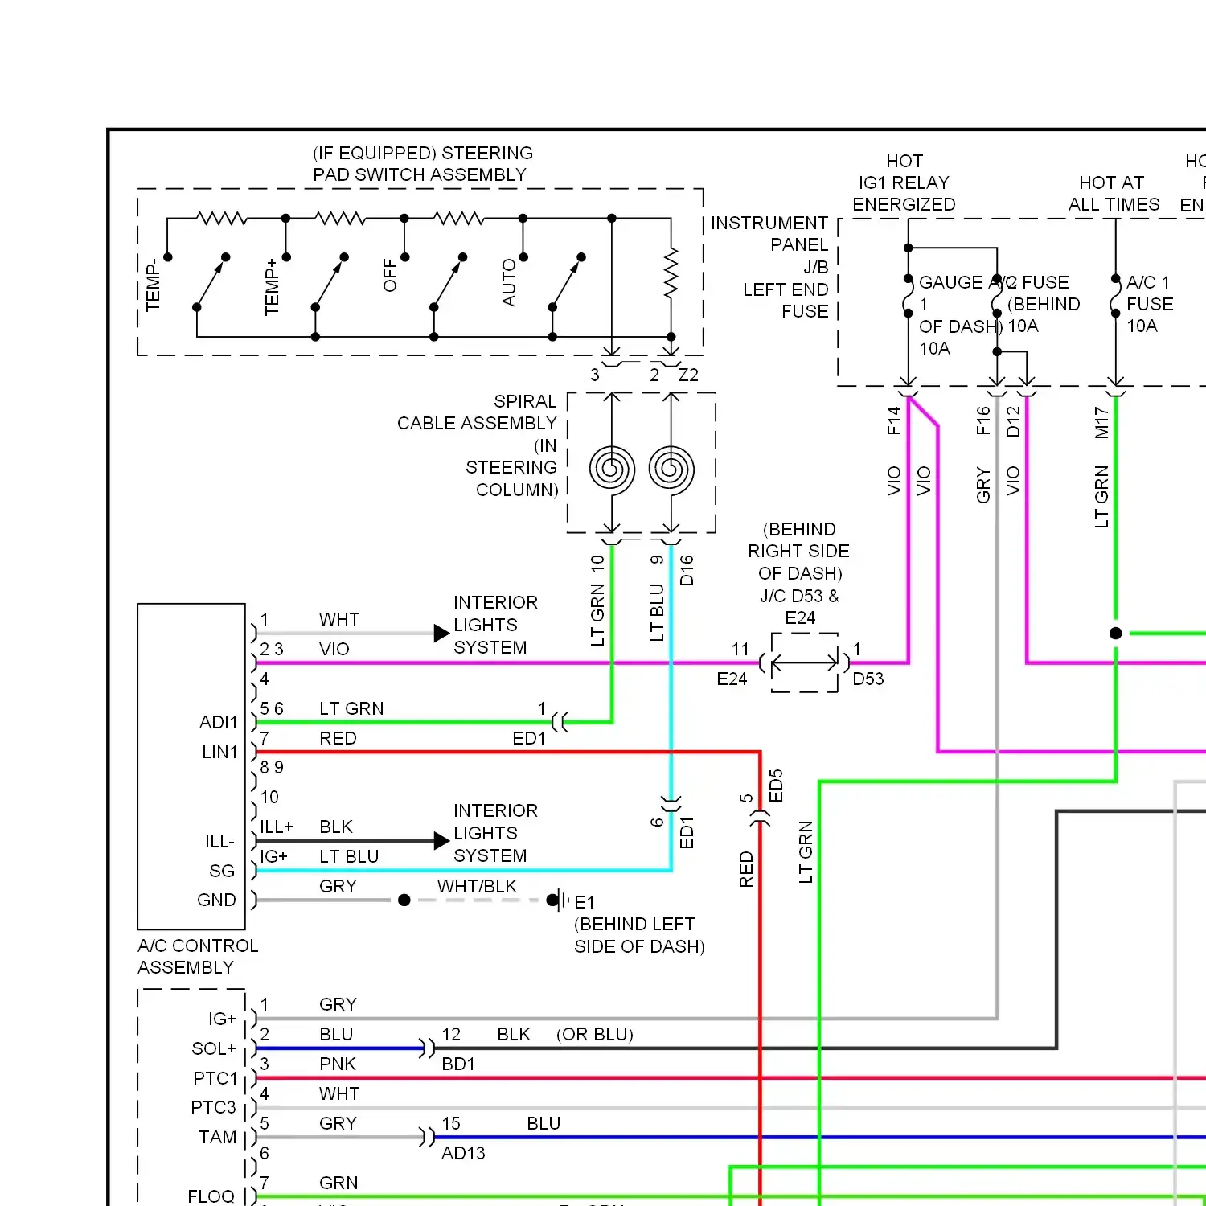
Task: Click the "HOT AT ALL TIMES" header
Action: coord(1114,194)
